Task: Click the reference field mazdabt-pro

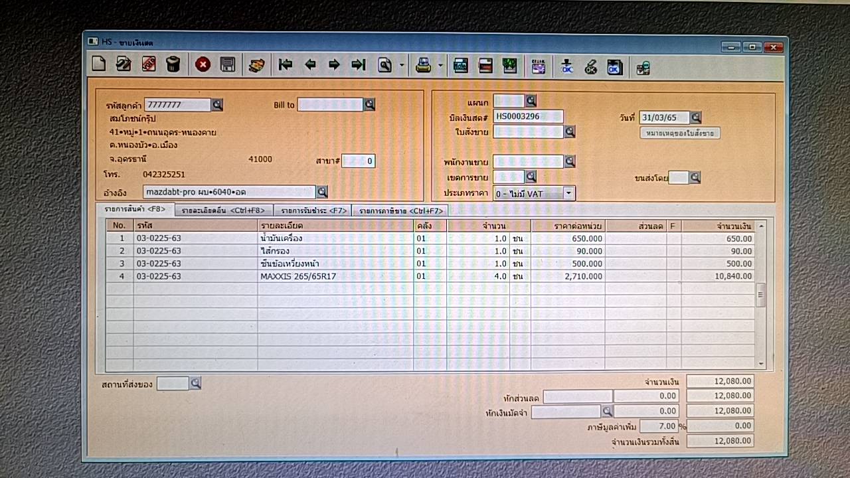Action: (x=229, y=192)
